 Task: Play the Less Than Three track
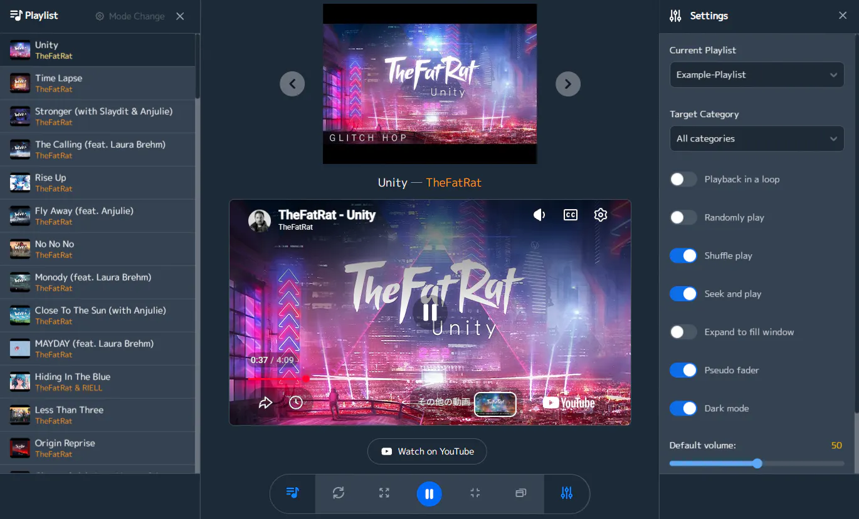98,415
